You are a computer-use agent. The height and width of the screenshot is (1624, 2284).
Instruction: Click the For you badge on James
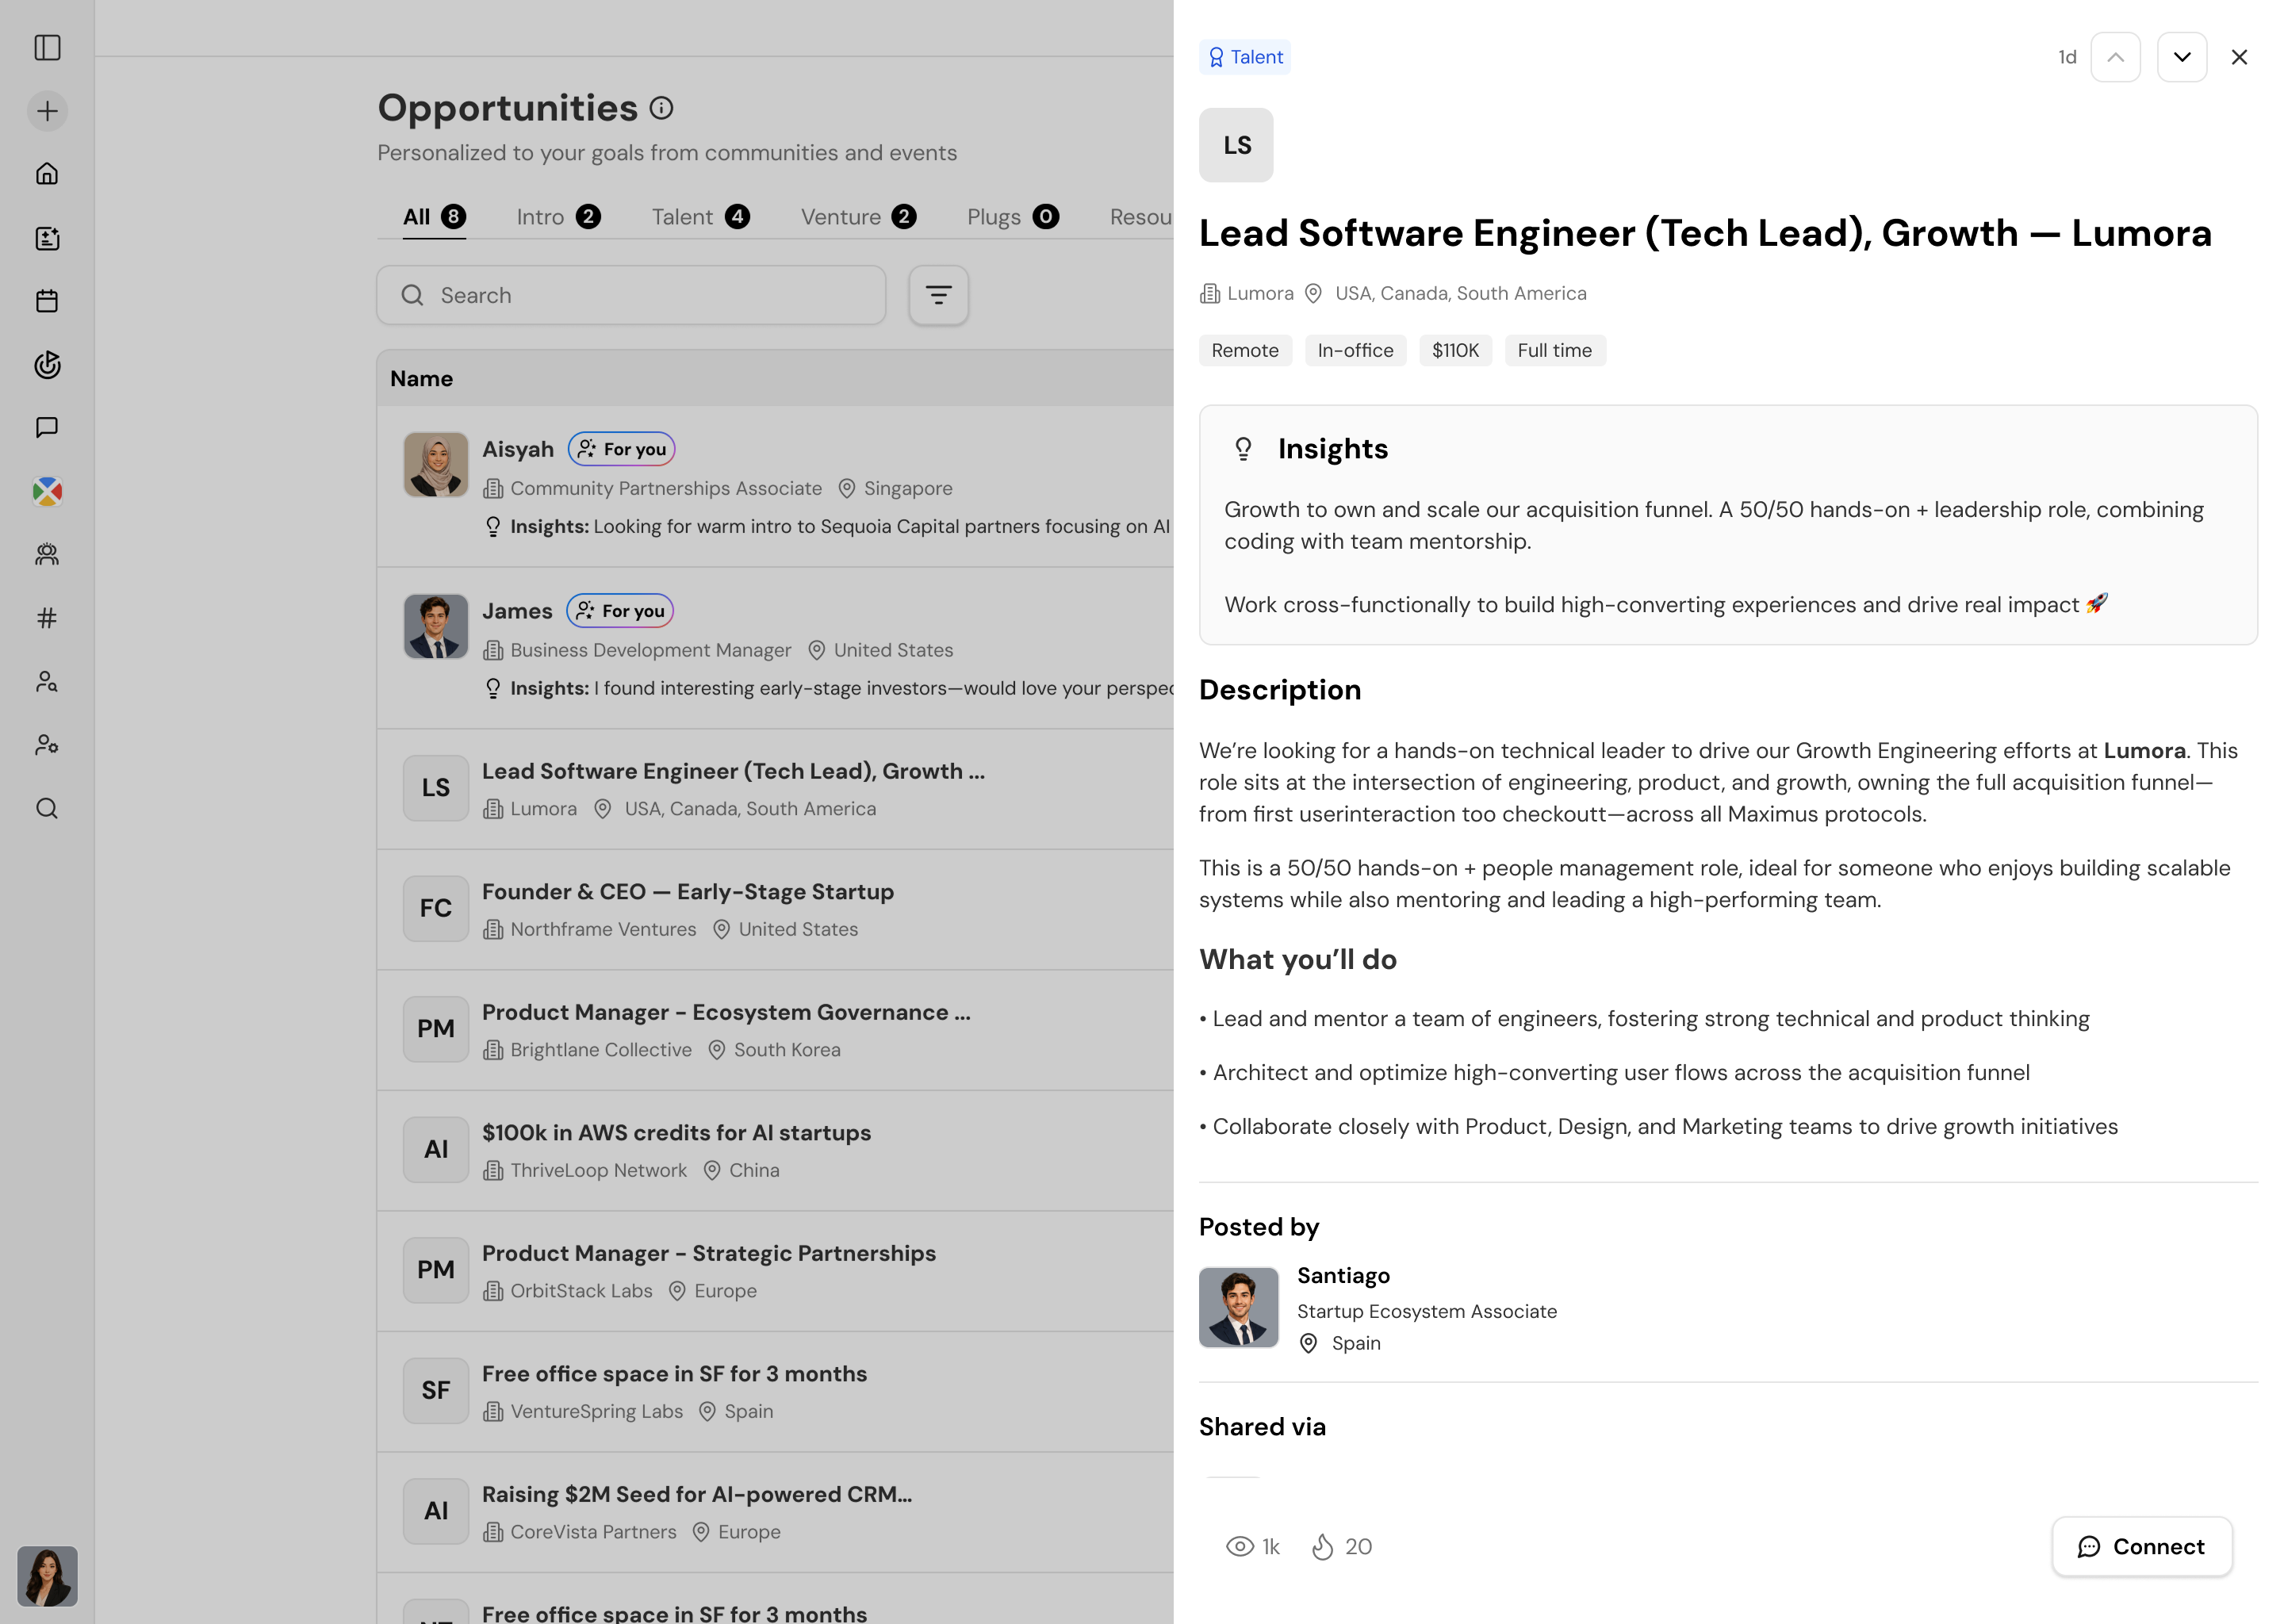coord(620,611)
